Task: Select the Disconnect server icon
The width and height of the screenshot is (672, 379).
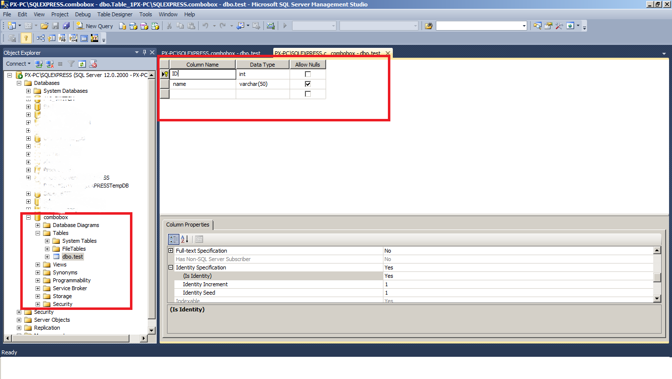Action: coord(50,64)
